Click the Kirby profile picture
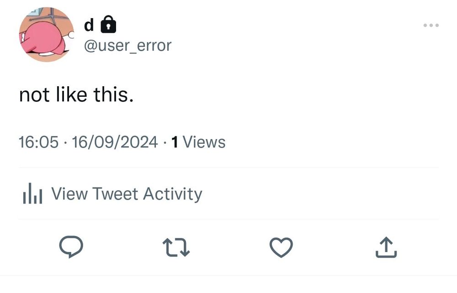 pyautogui.click(x=46, y=34)
